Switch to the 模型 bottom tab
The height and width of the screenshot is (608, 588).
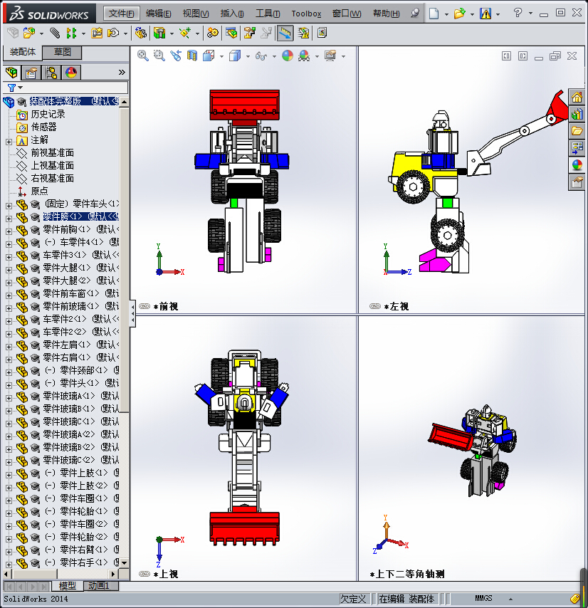[67, 585]
